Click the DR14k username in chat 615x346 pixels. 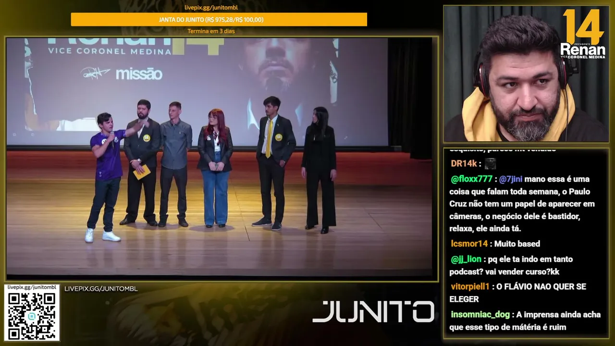[464, 163]
